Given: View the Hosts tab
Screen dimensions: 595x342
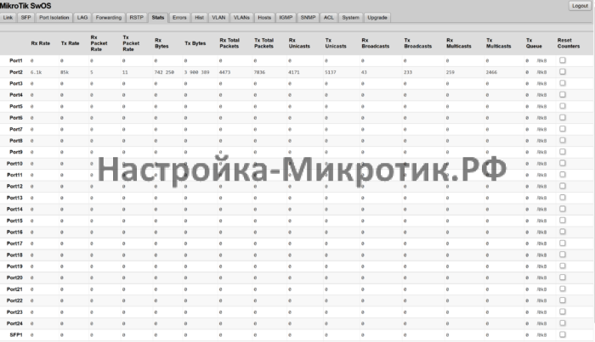Looking at the screenshot, I should 264,18.
